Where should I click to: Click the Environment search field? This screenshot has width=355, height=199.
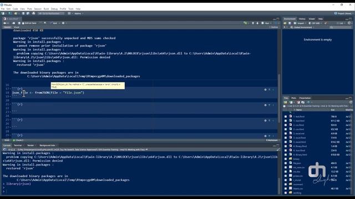341,27
